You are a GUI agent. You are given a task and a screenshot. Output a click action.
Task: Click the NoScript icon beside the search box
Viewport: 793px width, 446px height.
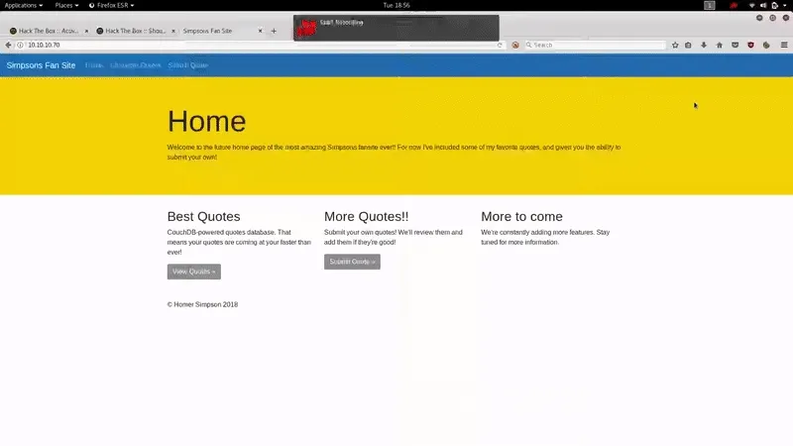[515, 45]
